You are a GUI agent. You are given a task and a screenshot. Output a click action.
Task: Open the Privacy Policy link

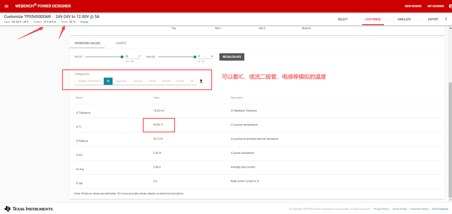[381, 209]
